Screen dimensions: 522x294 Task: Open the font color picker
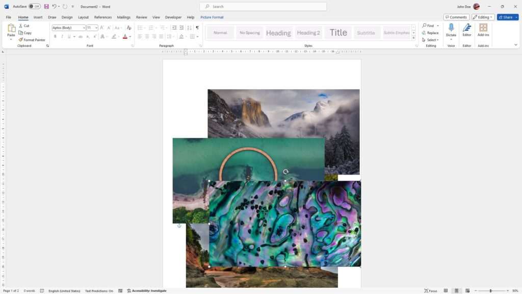coord(125,36)
